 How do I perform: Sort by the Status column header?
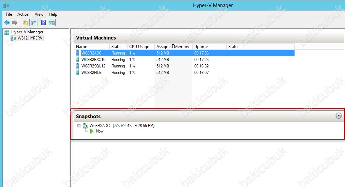pyautogui.click(x=260, y=47)
